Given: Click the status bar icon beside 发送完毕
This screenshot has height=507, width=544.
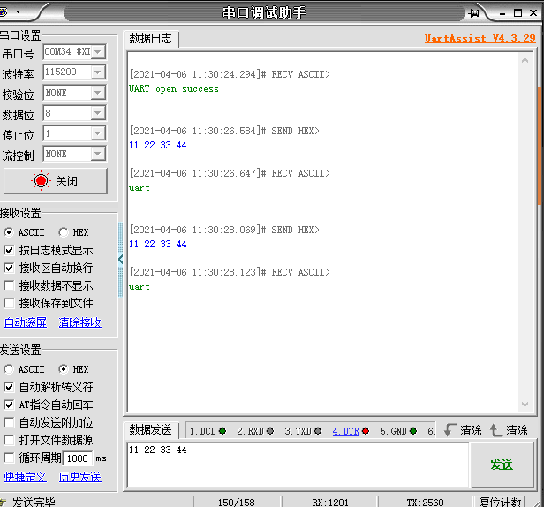Looking at the screenshot, I should [4, 502].
